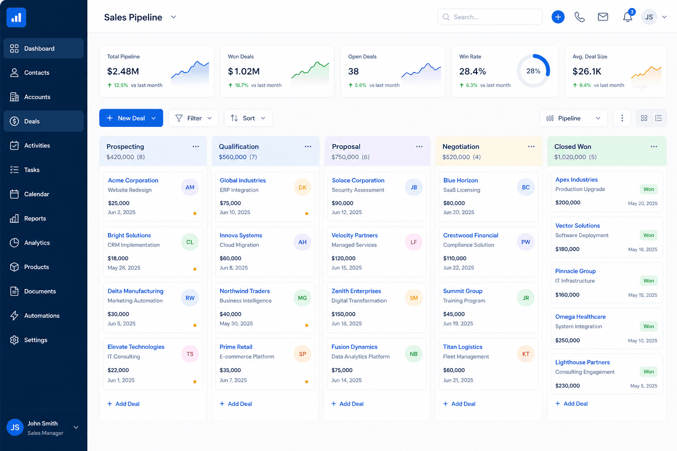The width and height of the screenshot is (677, 451).
Task: Click the New Deal button
Action: [131, 118]
